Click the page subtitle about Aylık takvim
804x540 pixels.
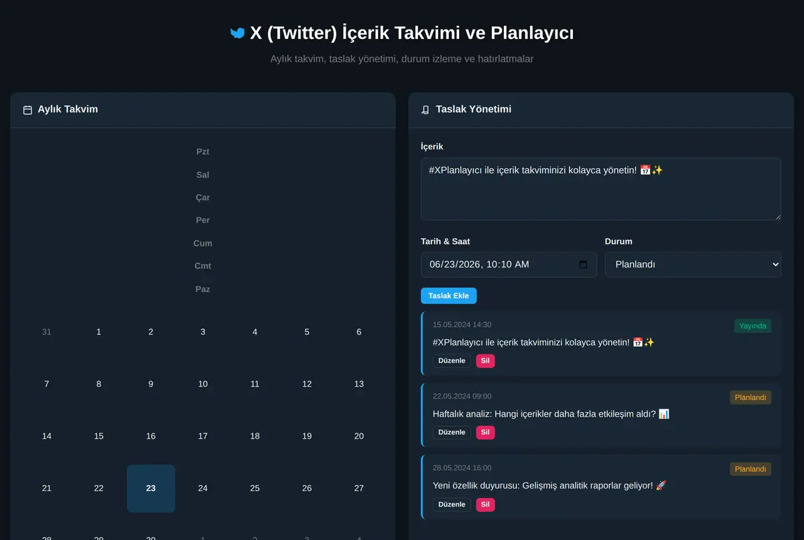coord(402,59)
